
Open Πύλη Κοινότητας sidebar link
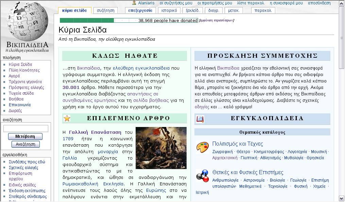click(24, 70)
